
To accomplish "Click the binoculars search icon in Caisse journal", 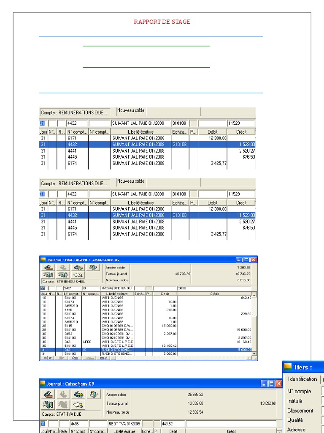I will point(49,405).
